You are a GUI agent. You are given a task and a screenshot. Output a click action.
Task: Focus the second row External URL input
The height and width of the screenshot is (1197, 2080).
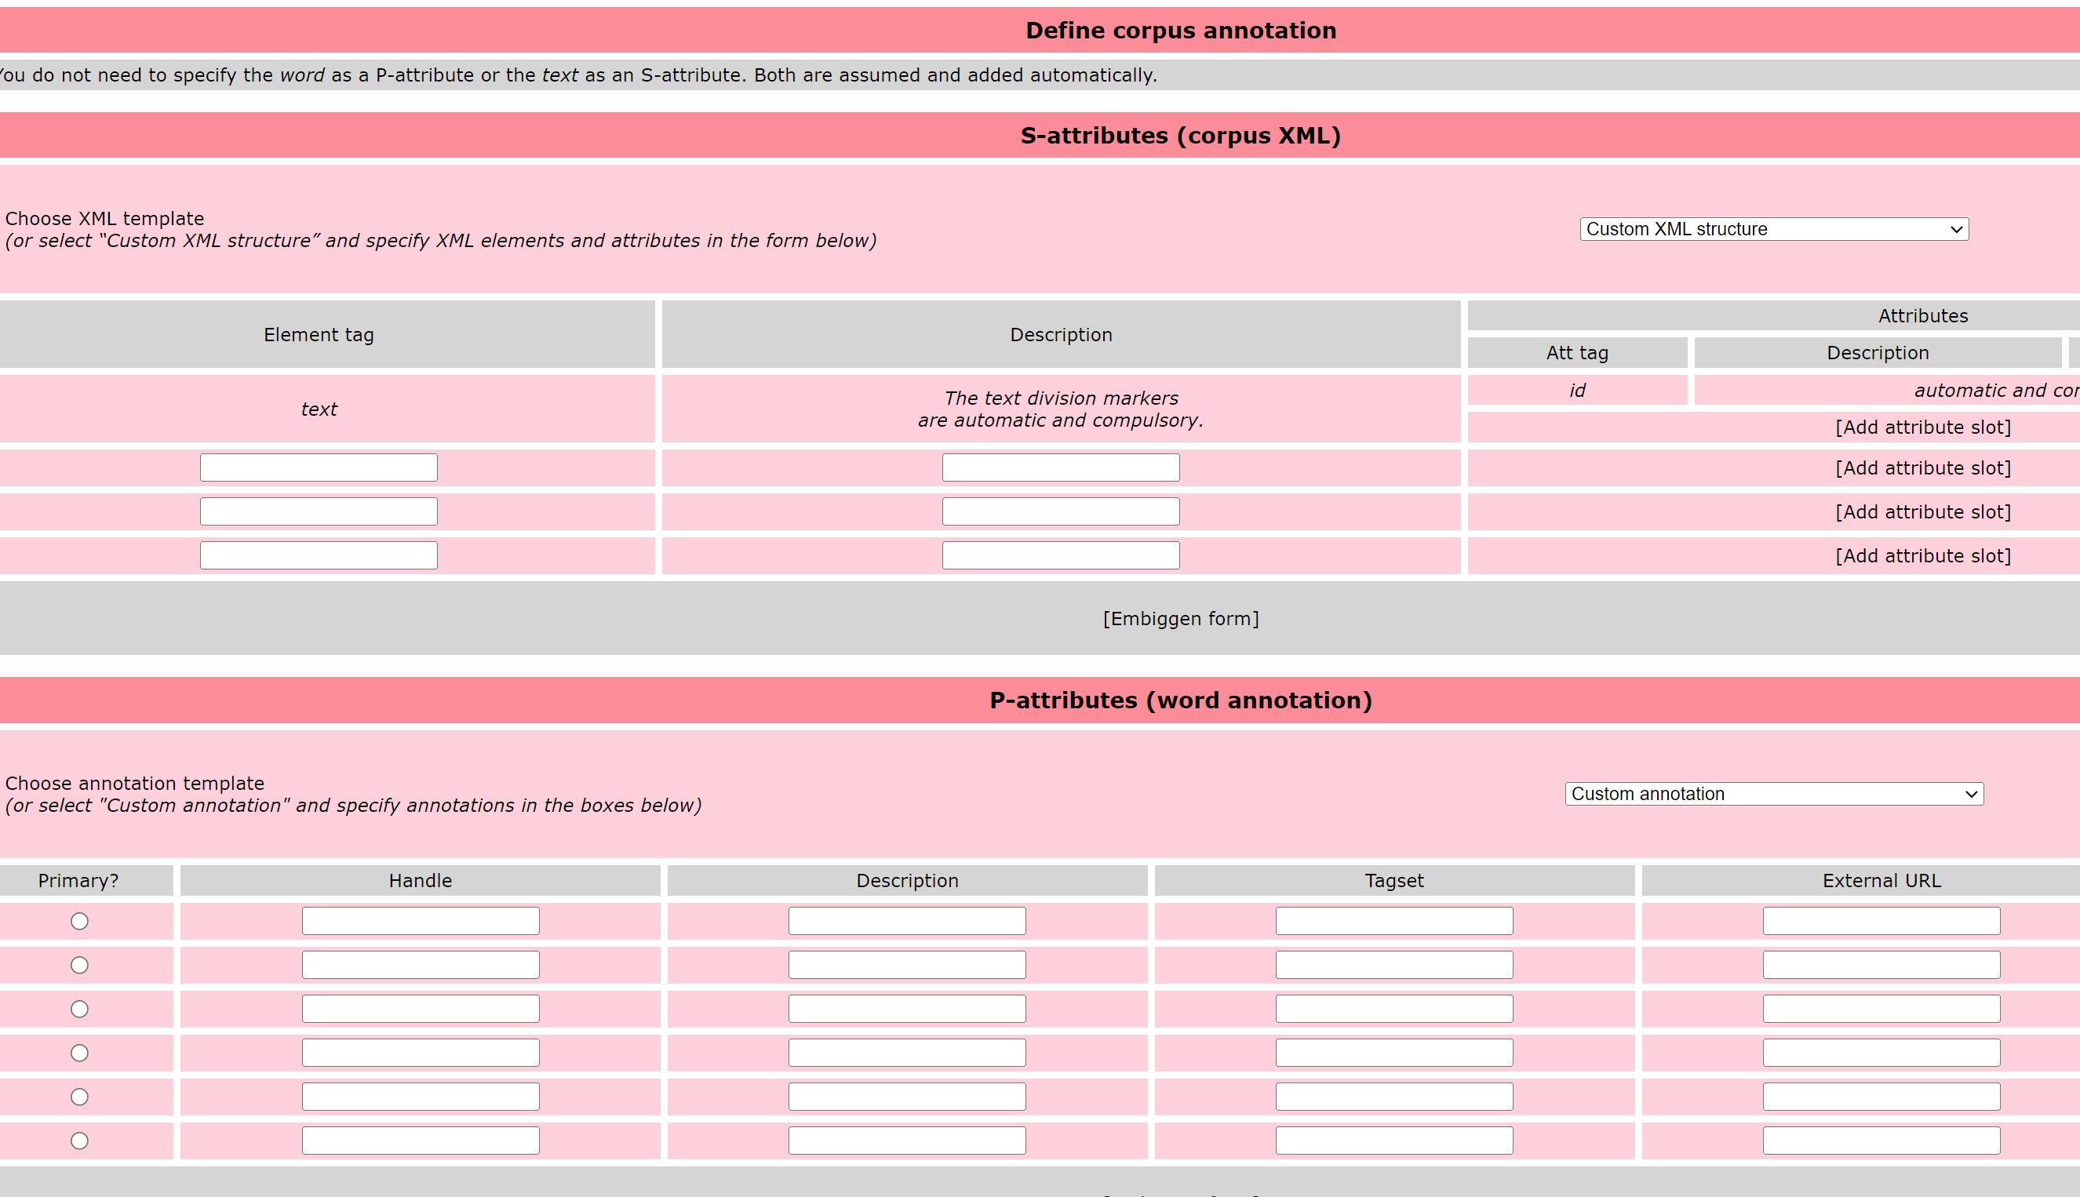[x=1881, y=965]
